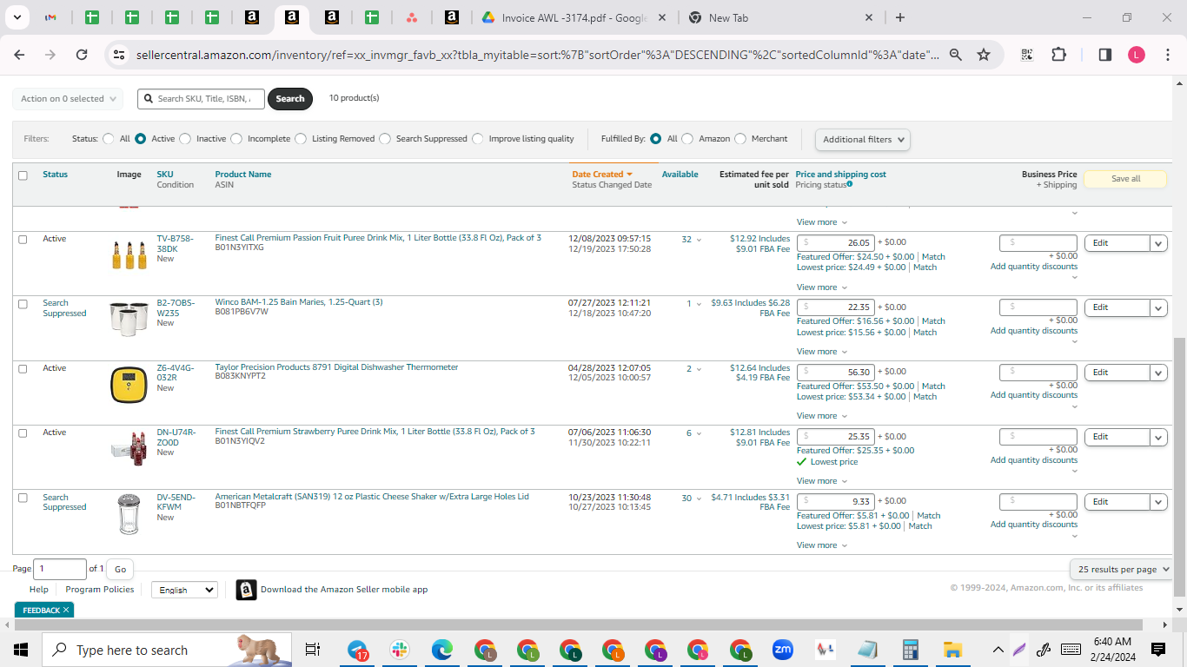
Task: Open Task View on the taskbar
Action: 313,650
